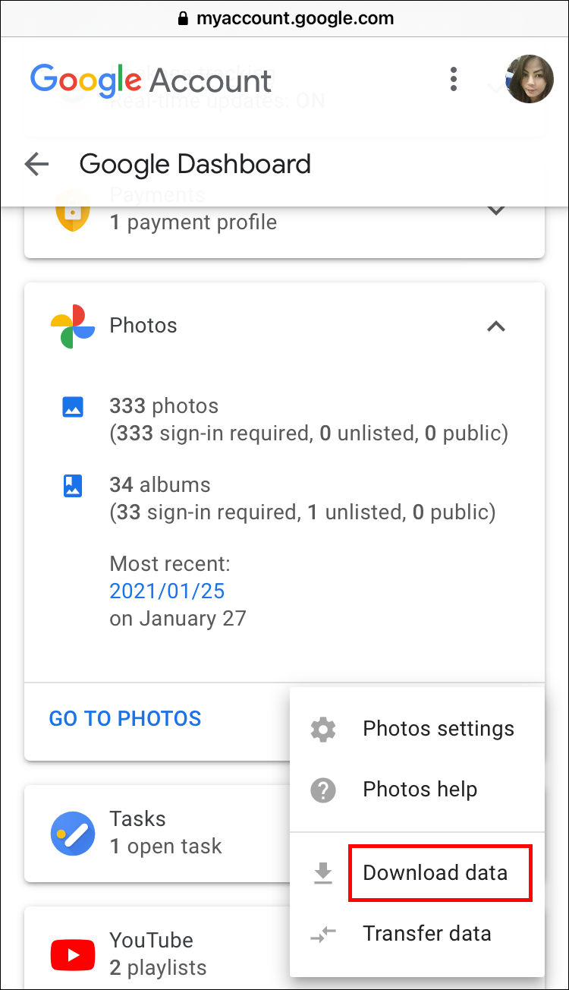Viewport: 569px width, 990px height.
Task: Click the YouTube play logo icon
Action: [x=73, y=954]
